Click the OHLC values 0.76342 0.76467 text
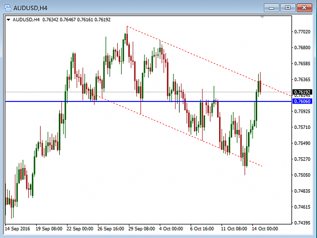The height and width of the screenshot is (238, 317). pyautogui.click(x=59, y=20)
